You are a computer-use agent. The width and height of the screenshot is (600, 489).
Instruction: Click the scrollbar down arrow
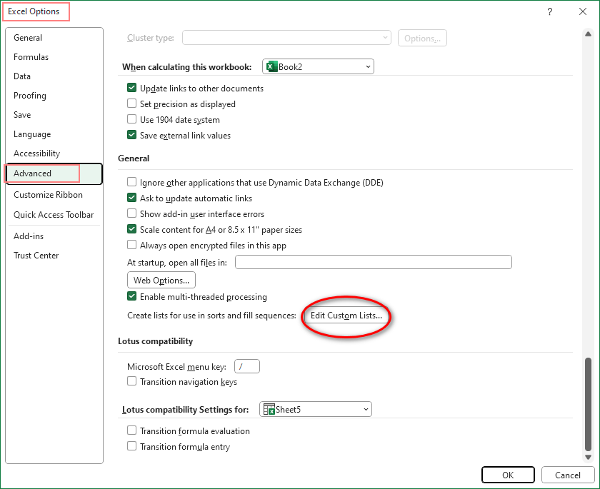click(588, 458)
